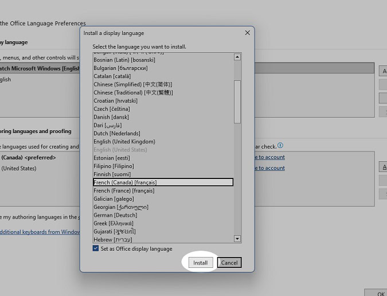This screenshot has height=296, width=387.
Task: Choose German [Deutsch] language
Action: 116,215
